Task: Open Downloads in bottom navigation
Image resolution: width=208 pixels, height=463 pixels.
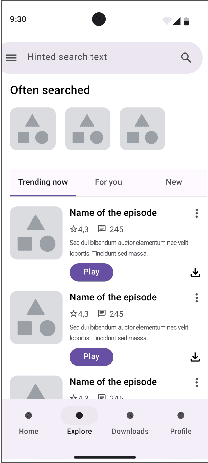Action: pos(130,422)
